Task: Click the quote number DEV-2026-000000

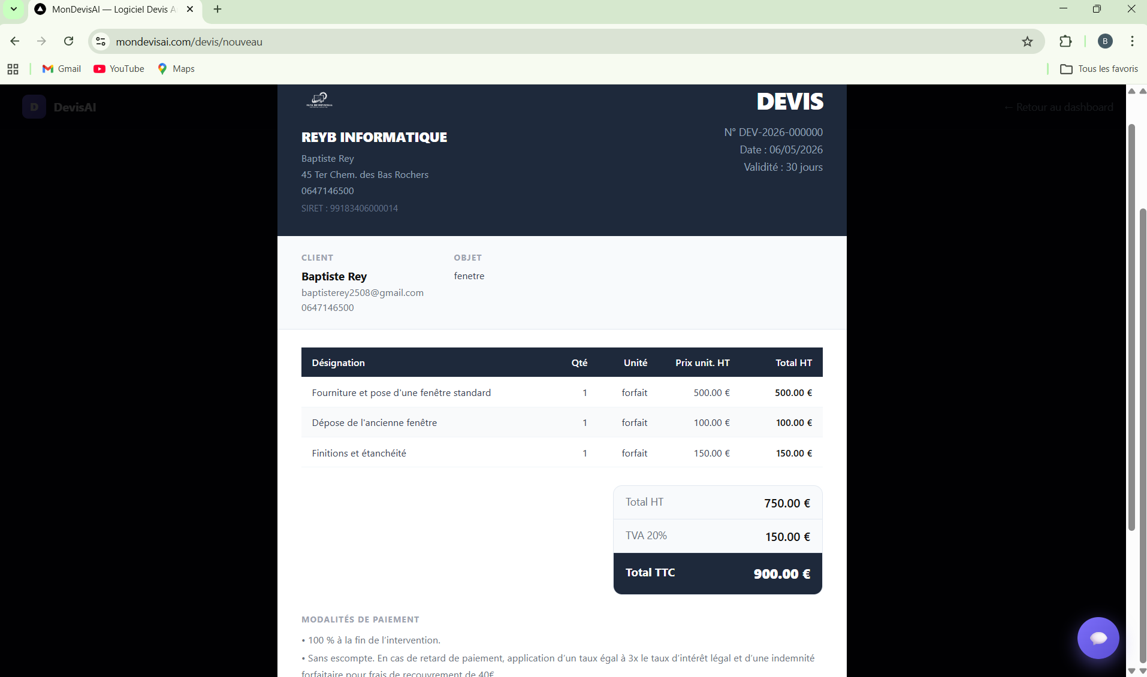Action: (773, 132)
